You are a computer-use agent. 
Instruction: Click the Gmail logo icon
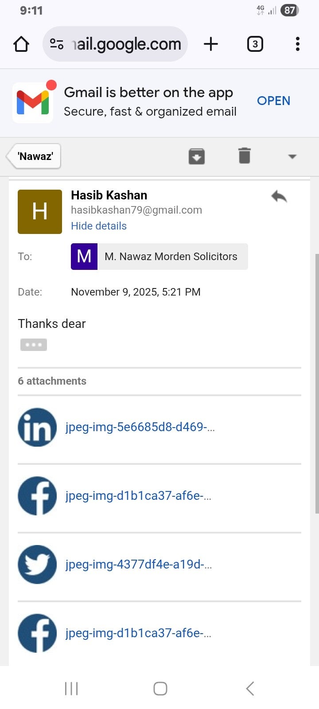pos(33,101)
